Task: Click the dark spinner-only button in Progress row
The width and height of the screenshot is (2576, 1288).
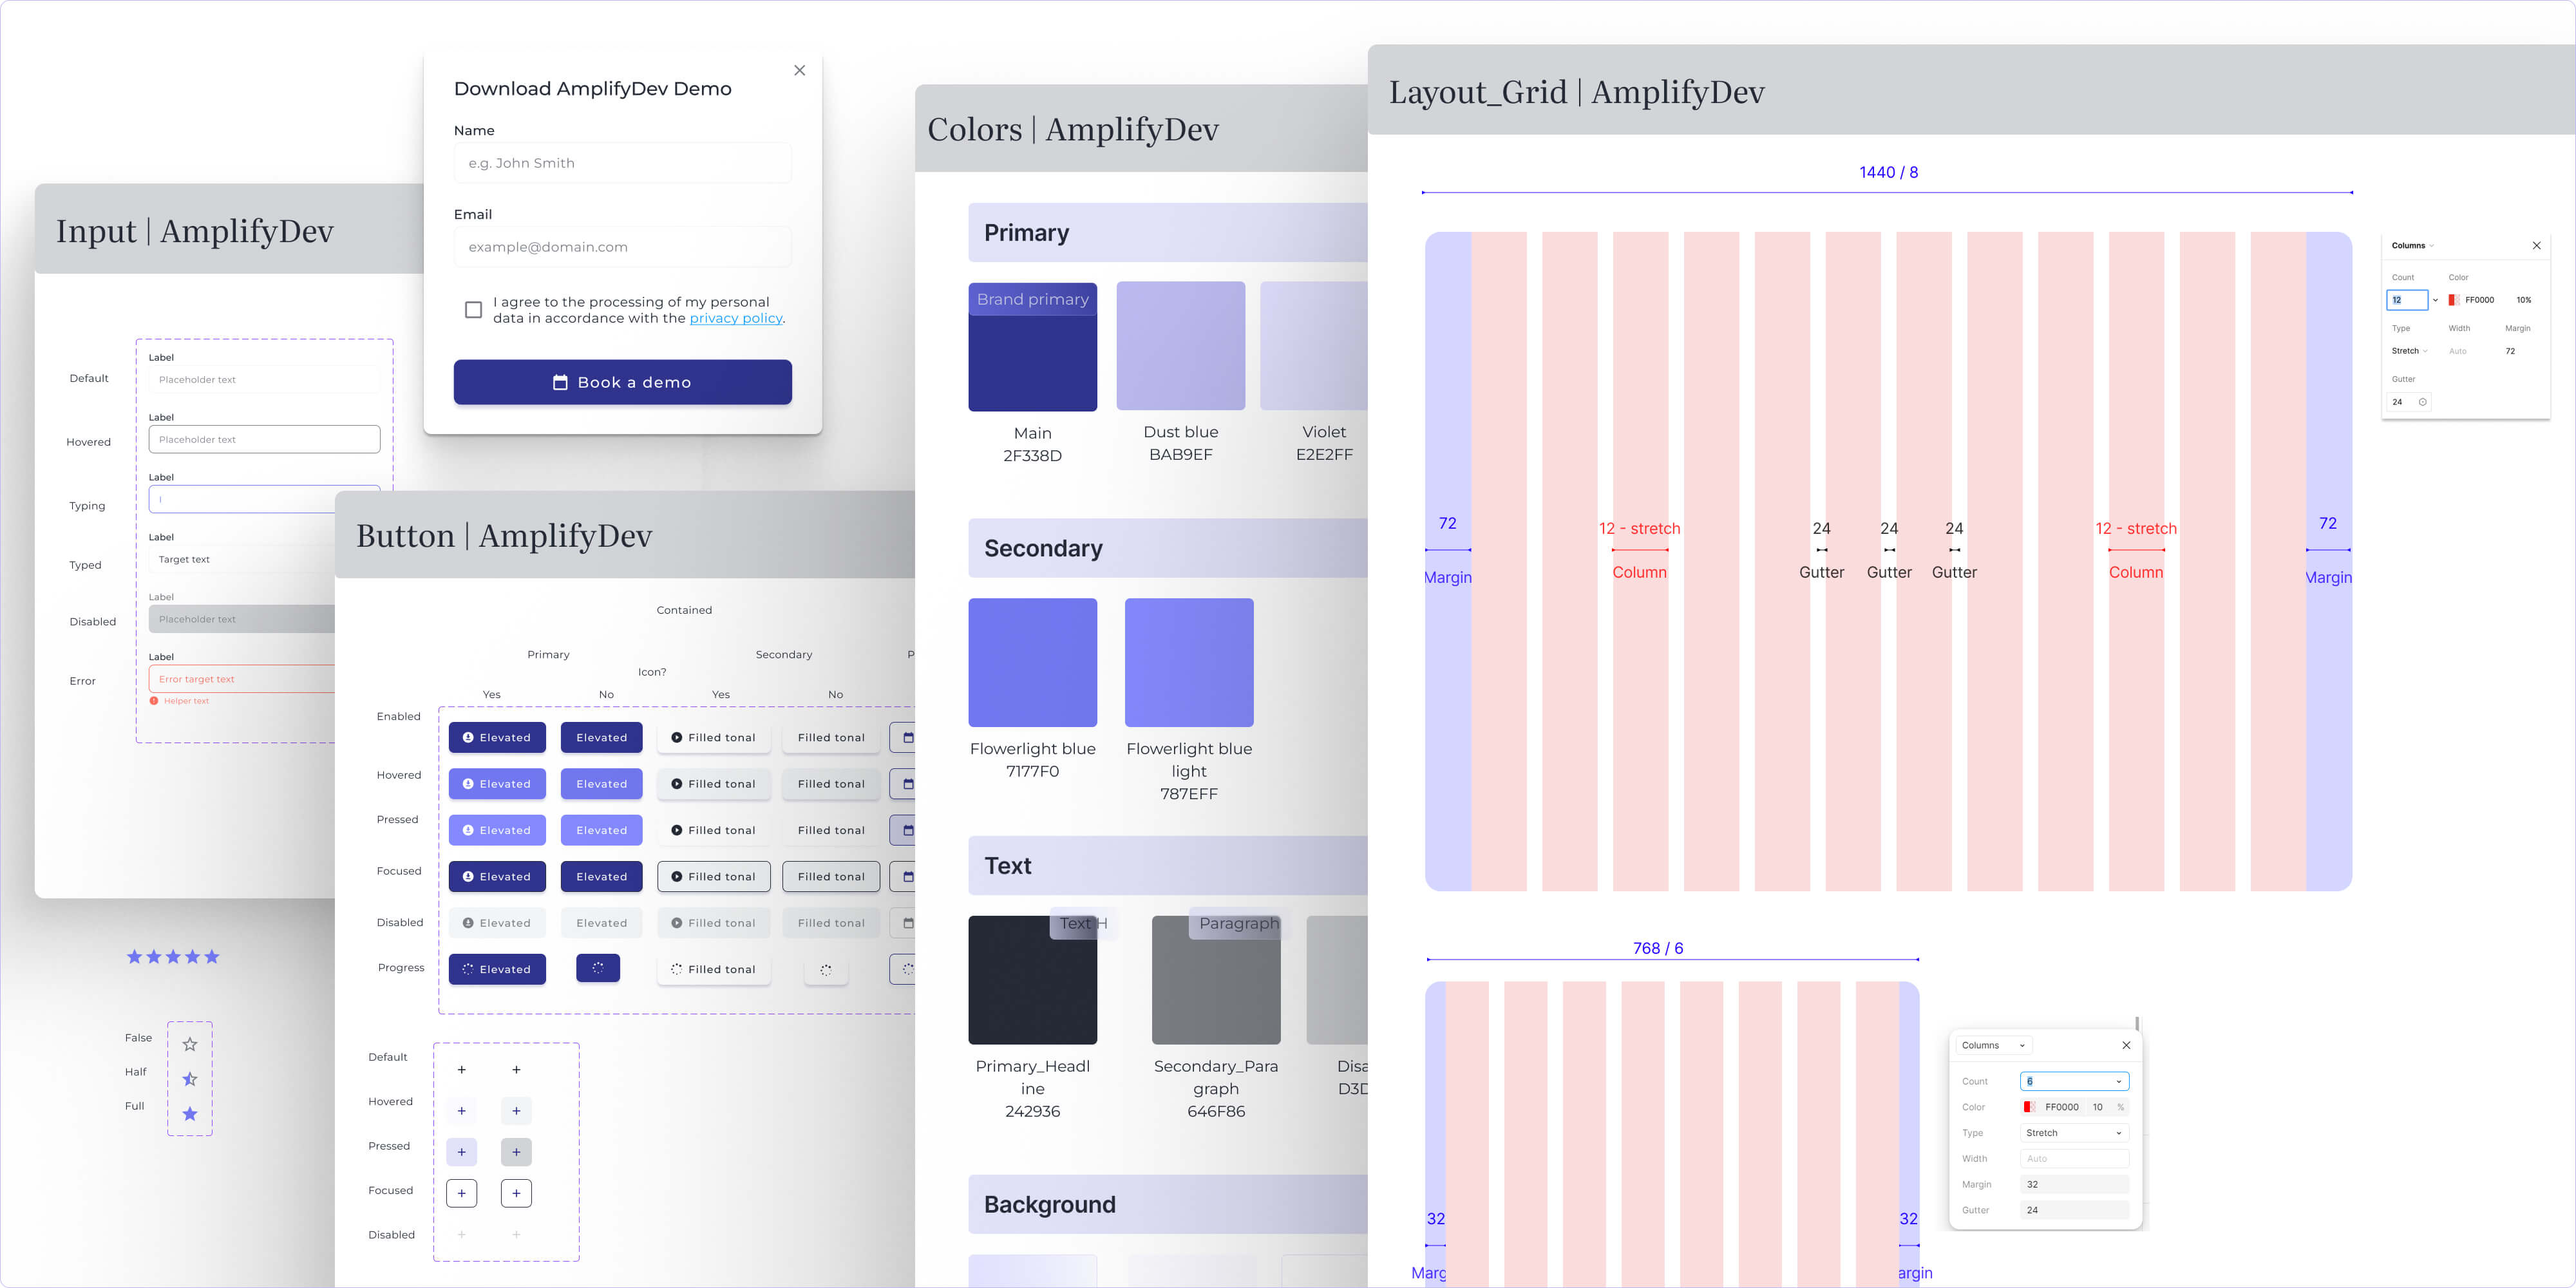Action: click(x=598, y=968)
